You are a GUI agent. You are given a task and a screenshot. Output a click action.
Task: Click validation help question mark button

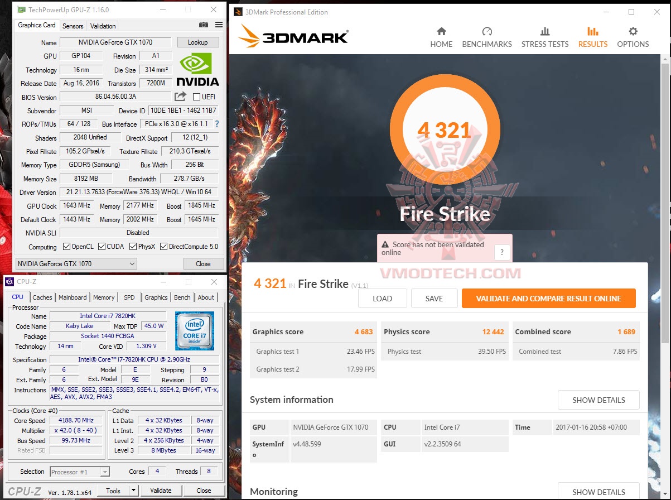coord(502,253)
